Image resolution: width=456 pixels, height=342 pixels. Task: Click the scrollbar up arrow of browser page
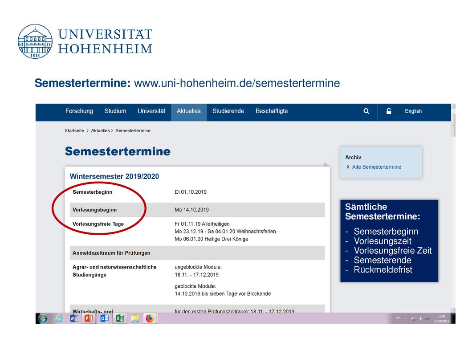click(x=453, y=106)
